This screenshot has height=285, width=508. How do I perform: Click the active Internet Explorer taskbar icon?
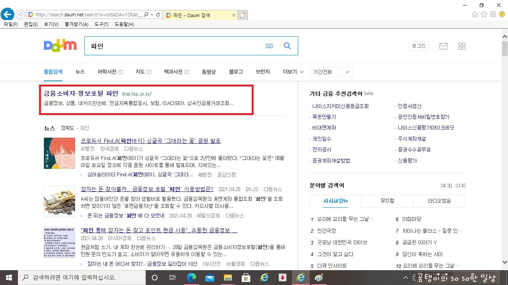(300, 278)
